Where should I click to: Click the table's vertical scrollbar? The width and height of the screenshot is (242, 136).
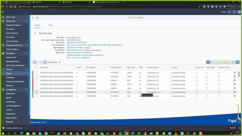coord(239,74)
